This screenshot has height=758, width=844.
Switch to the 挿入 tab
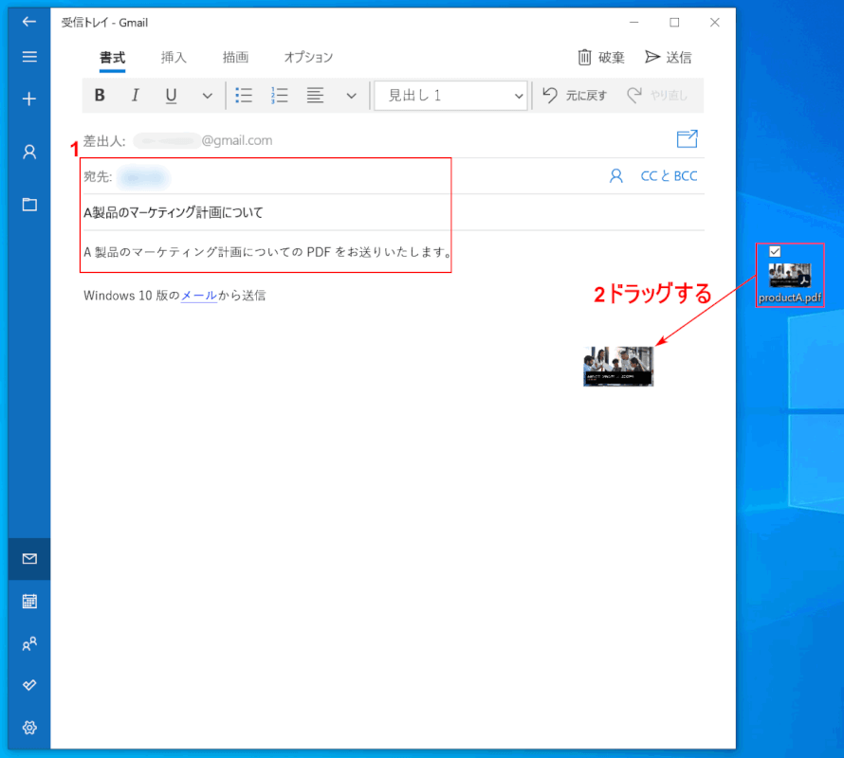174,57
